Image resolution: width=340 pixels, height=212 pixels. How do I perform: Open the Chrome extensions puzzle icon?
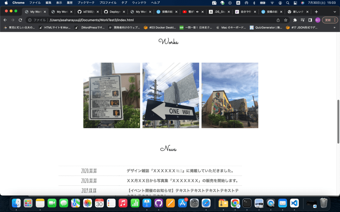click(x=295, y=20)
